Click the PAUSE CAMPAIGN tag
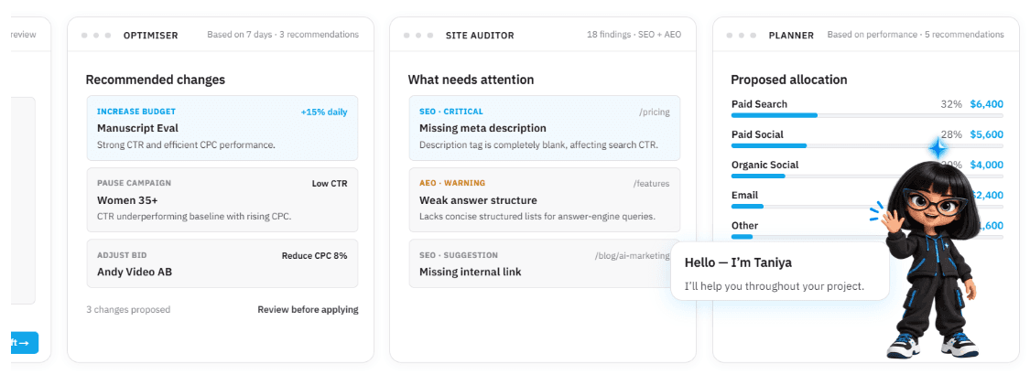 pos(134,183)
